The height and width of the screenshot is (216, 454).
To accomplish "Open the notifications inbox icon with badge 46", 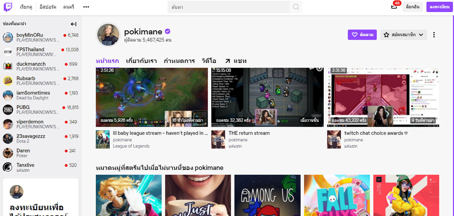I will (394, 7).
